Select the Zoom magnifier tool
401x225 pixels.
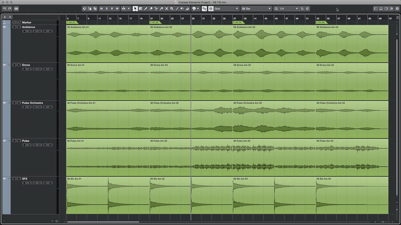tap(172, 9)
